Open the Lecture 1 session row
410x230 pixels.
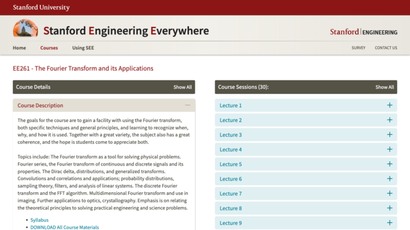306,105
